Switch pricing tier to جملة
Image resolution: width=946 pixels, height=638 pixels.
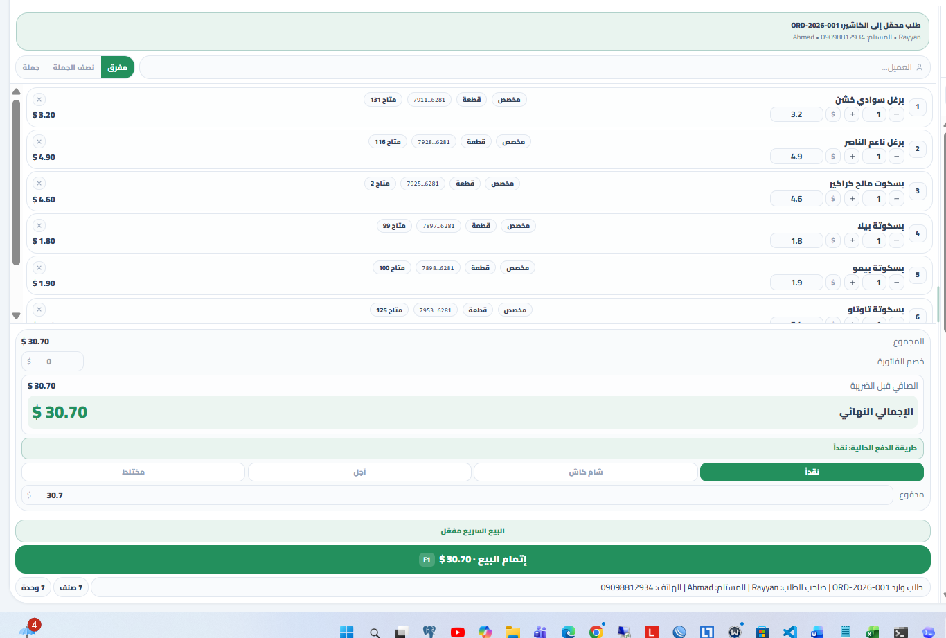(x=31, y=67)
